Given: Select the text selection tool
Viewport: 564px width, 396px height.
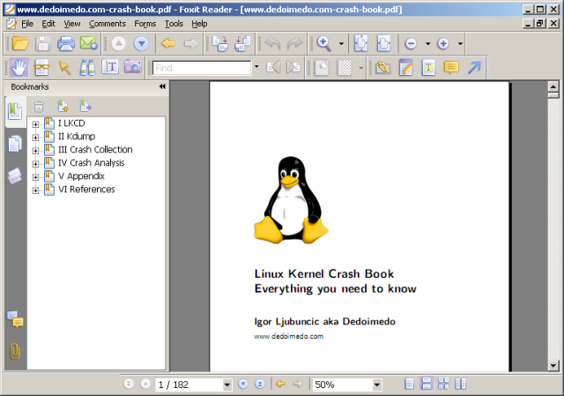Looking at the screenshot, I should [110, 67].
